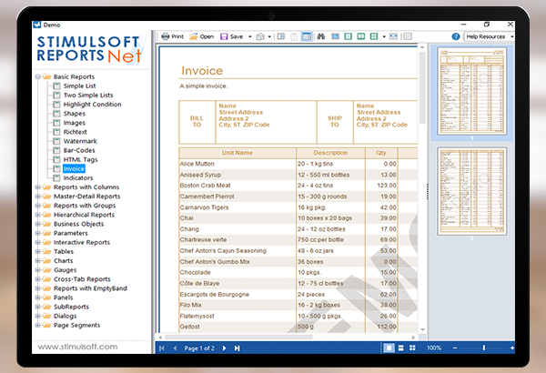Screen dimensions: 546x373
Task: Click the 100% zoom level label
Action: point(434,348)
